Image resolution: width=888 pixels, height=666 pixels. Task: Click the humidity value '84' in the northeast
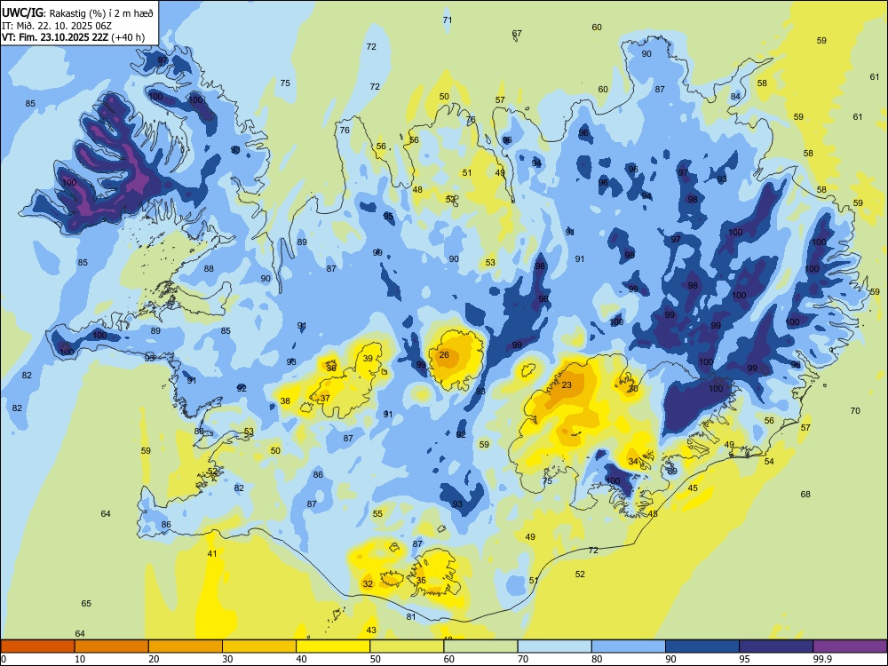pos(735,96)
